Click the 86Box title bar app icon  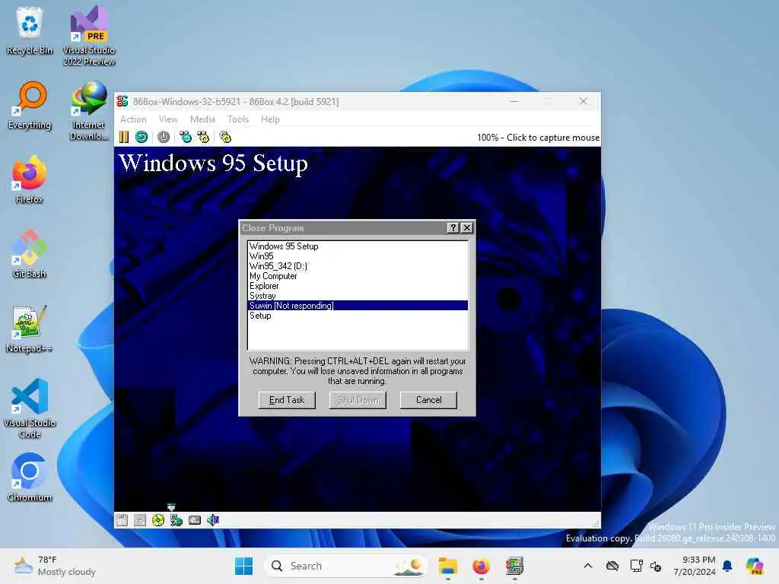(x=122, y=101)
